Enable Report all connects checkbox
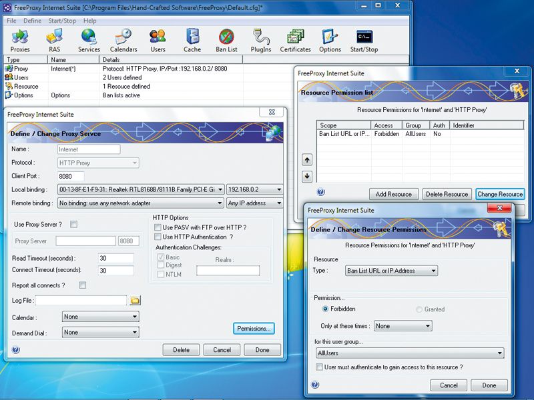The width and height of the screenshot is (534, 400). click(x=82, y=285)
